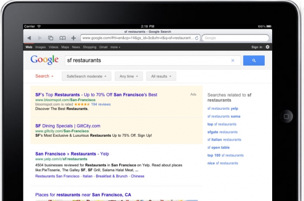Tap the Safari forward arrow
Image resolution: width=304 pixels, height=201 pixels.
coord(40,38)
